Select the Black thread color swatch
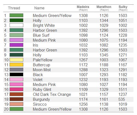Image resolution: width=137 pixels, height=115 pixels. click(16, 74)
